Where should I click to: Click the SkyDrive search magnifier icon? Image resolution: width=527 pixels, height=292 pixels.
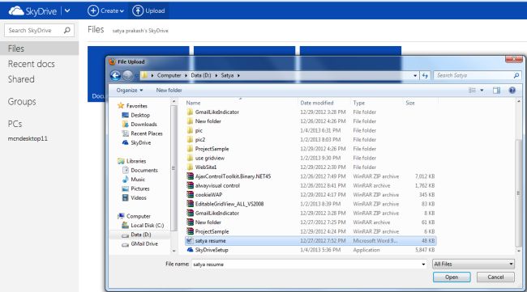(x=66, y=30)
